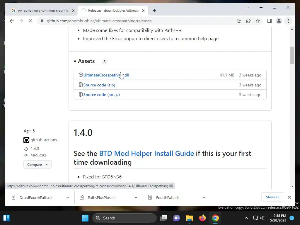Click the zip file icon beside Source code (zip)
300x225 pixels.
point(81,85)
